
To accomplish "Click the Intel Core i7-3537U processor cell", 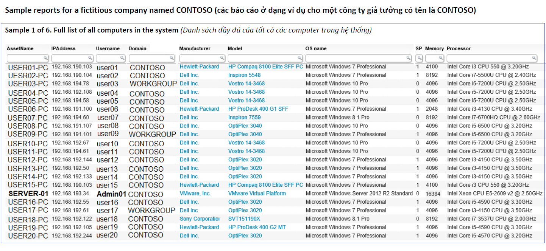I will 491,218.
